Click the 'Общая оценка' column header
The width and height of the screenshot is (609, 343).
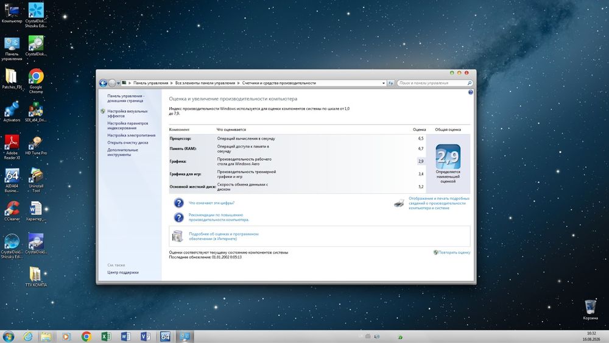(x=448, y=130)
